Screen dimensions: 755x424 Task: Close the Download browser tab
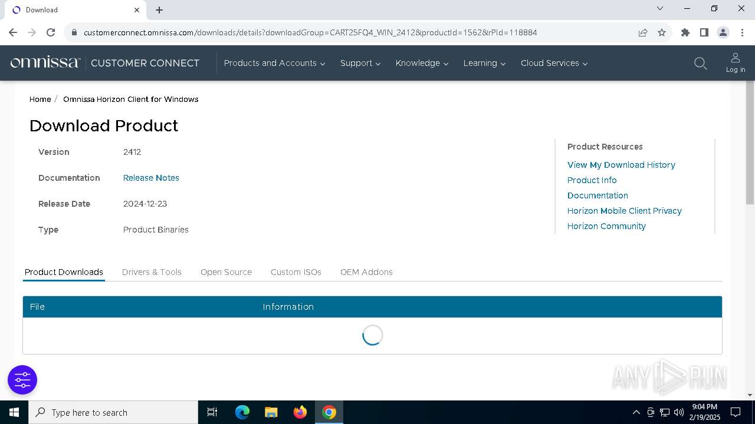tap(137, 9)
